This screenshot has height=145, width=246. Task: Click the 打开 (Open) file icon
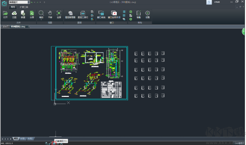5,14
